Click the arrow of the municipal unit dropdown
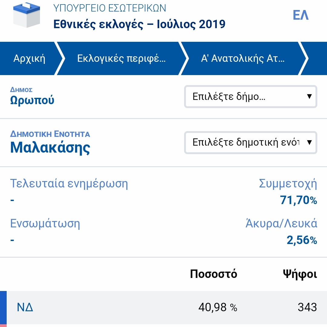This screenshot has height=327, width=327. [x=309, y=142]
